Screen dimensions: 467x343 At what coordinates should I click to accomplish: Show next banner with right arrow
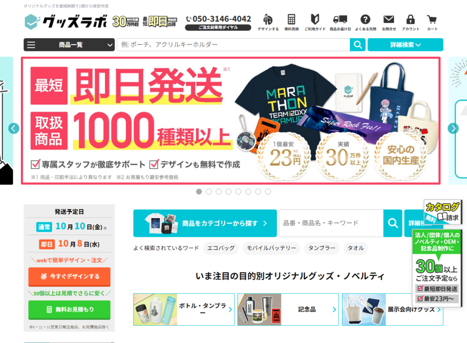tap(453, 128)
